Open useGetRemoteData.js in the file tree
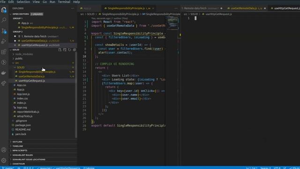Image resolution: width=300 pixels, height=169 pixels. coord(31,76)
